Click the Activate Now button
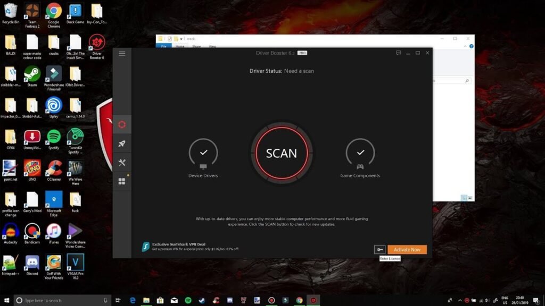The width and height of the screenshot is (545, 306). (x=407, y=250)
